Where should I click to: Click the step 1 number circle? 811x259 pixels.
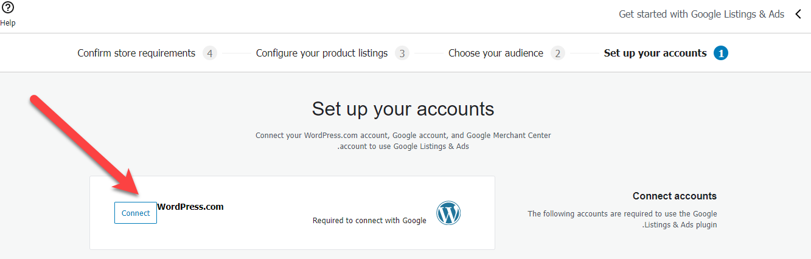point(721,54)
